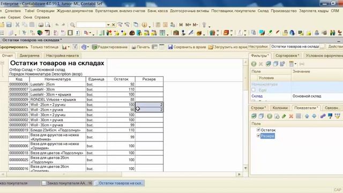The width and height of the screenshot is (343, 193).
Task: Select code cell 0000000019
Action: pyautogui.click(x=19, y=130)
